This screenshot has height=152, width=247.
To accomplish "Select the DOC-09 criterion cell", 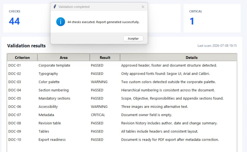I will coord(15,131).
